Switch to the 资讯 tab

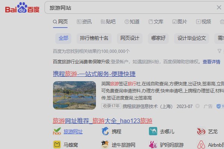(x=84, y=22)
